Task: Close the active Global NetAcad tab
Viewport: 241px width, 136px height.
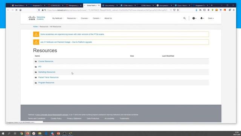Action: click(x=99, y=5)
